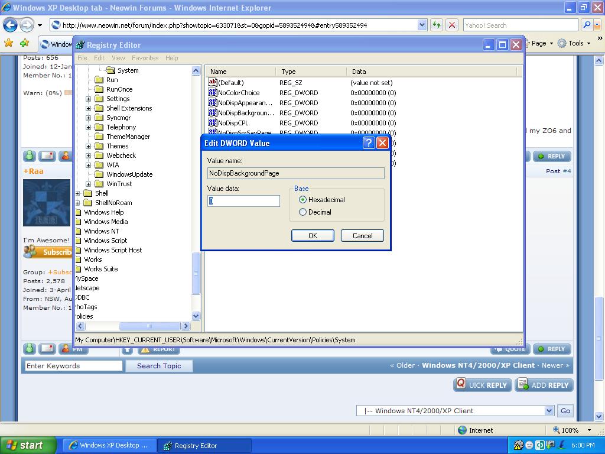The image size is (605, 454).
Task: Select the ThemeManager key folder icon
Action: tap(99, 137)
